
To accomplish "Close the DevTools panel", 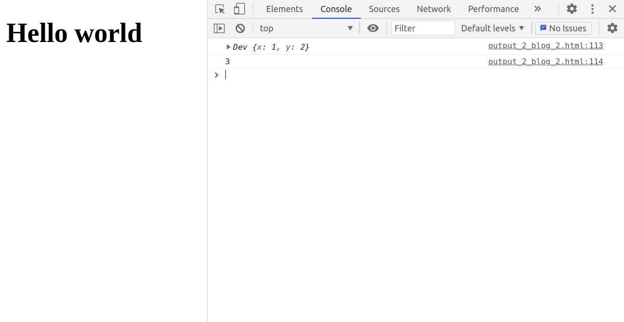I will 612,9.
